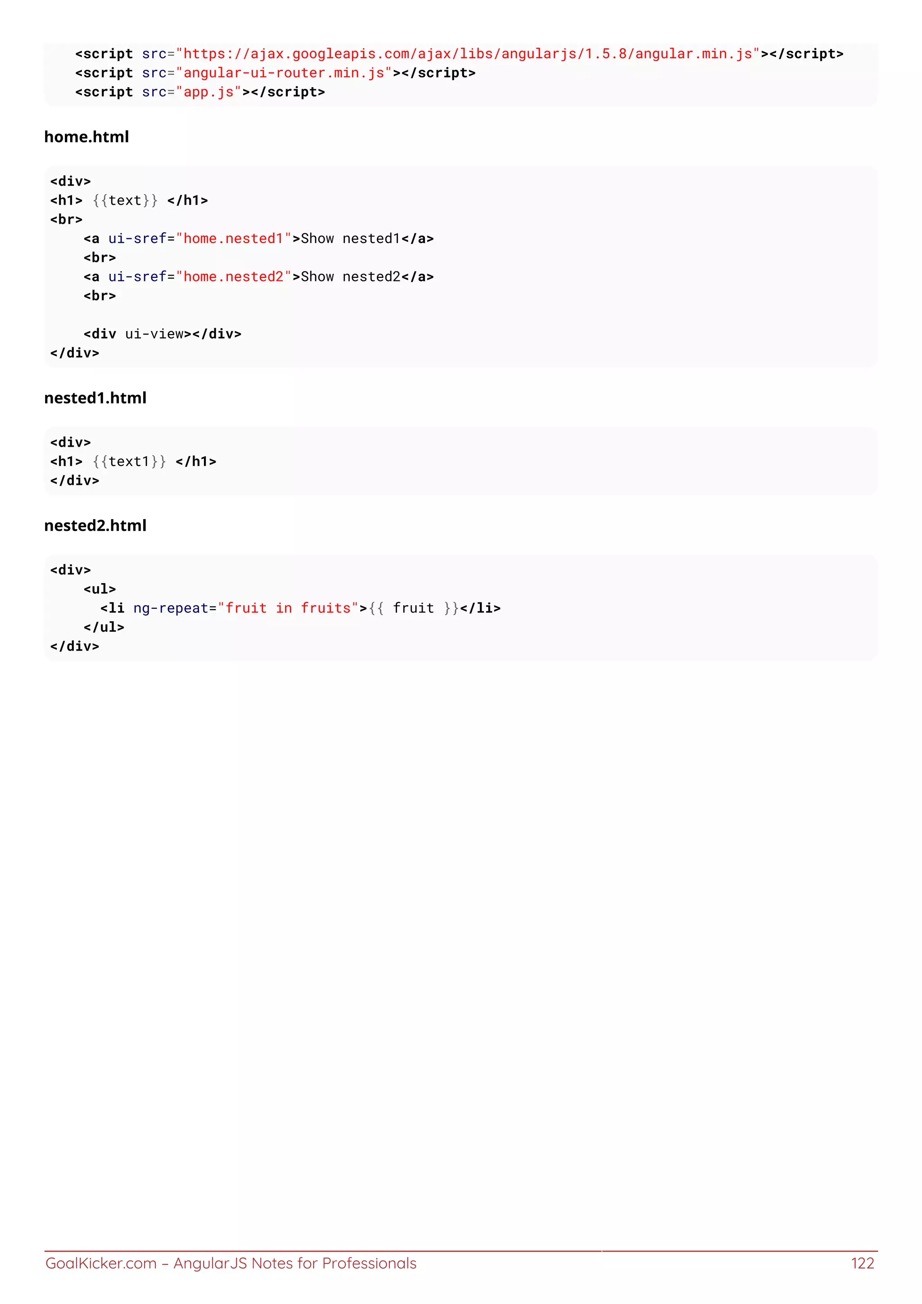Click the opening ul tag
This screenshot has height=1304, width=922.
coord(99,589)
